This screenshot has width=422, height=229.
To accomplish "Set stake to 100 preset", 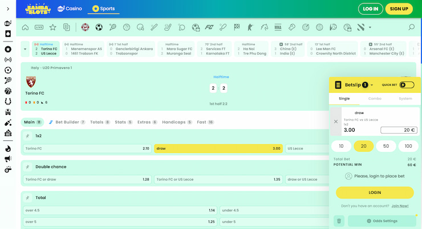I will pyautogui.click(x=408, y=146).
